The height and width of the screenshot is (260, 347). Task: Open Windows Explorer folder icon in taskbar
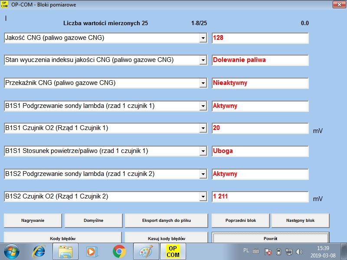[66, 251]
